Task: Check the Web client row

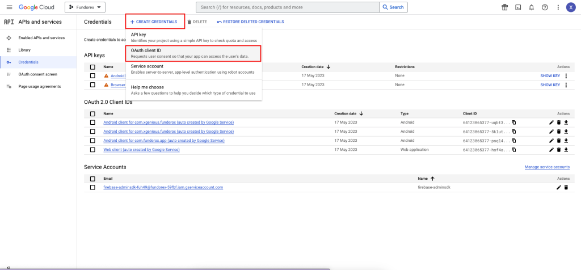Action: (x=92, y=150)
